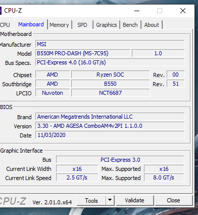
Task: Close CPU-Z with title bar X
Action: (183, 11)
